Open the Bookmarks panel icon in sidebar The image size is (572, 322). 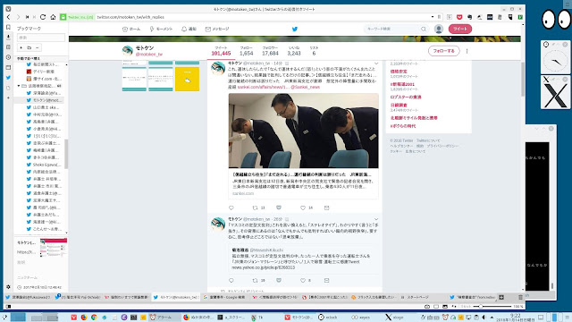pyautogui.click(x=8, y=27)
